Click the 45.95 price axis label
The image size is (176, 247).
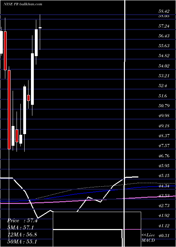(164, 165)
